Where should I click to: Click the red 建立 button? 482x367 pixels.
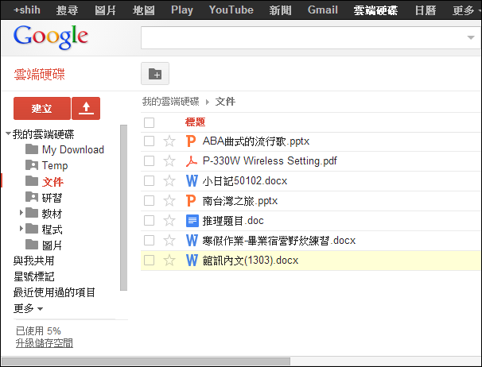[42, 108]
